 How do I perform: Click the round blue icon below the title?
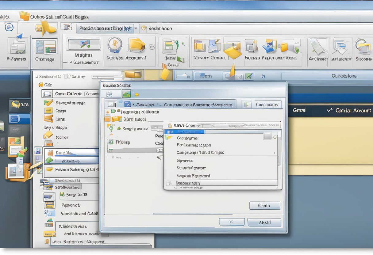[x=9, y=27]
